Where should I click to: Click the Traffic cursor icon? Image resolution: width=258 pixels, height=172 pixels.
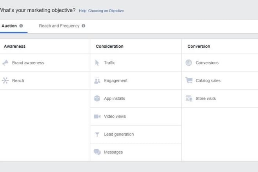(x=97, y=63)
